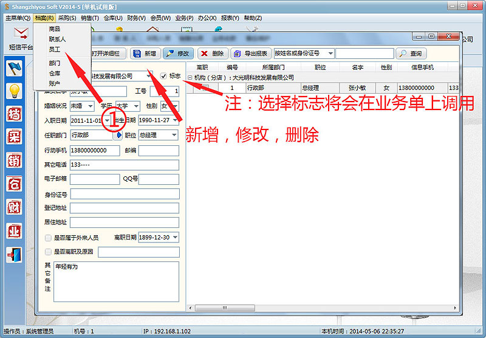Open the 性别 gender dropdown
This screenshot has height=338, width=486.
point(176,106)
